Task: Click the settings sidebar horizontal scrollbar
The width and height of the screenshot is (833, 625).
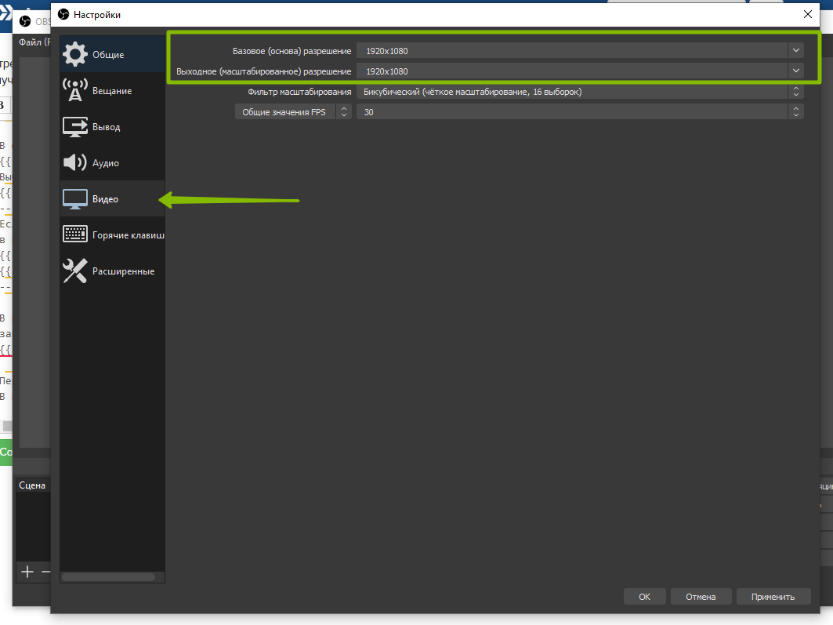Action: pyautogui.click(x=108, y=577)
